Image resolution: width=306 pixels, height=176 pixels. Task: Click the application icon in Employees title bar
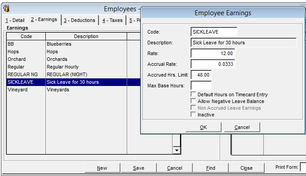7,9
